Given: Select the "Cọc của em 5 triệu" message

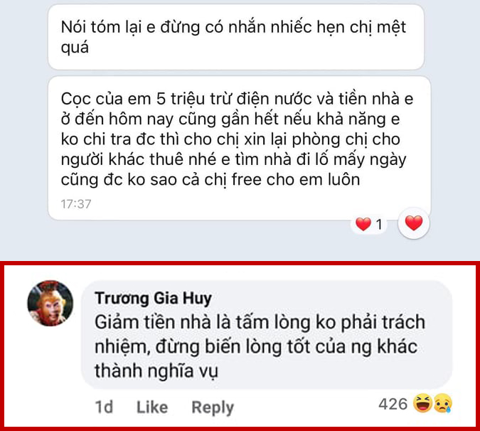Looking at the screenshot, I should 240,148.
